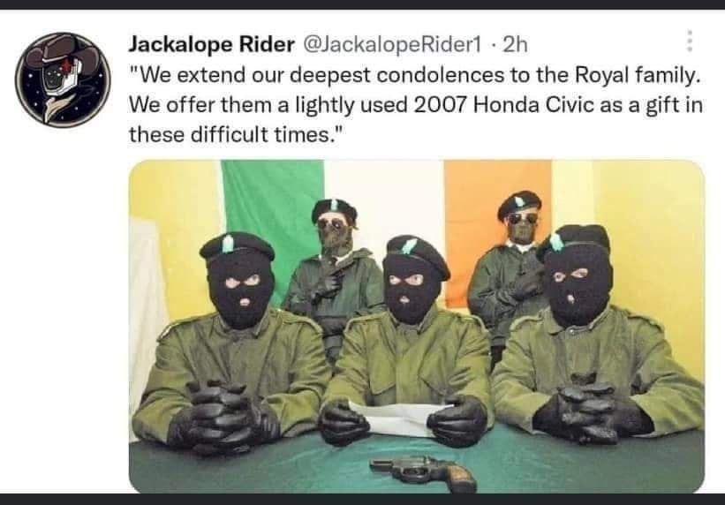725x505 pixels.
Task: Open the @JackalopeRider1 handle link
Action: coord(393,45)
